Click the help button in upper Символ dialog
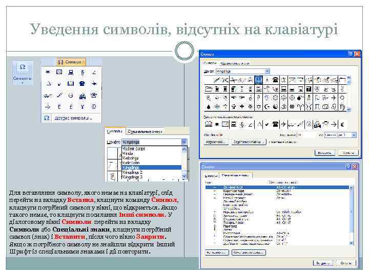The width and height of the screenshot is (369, 276). [x=350, y=54]
